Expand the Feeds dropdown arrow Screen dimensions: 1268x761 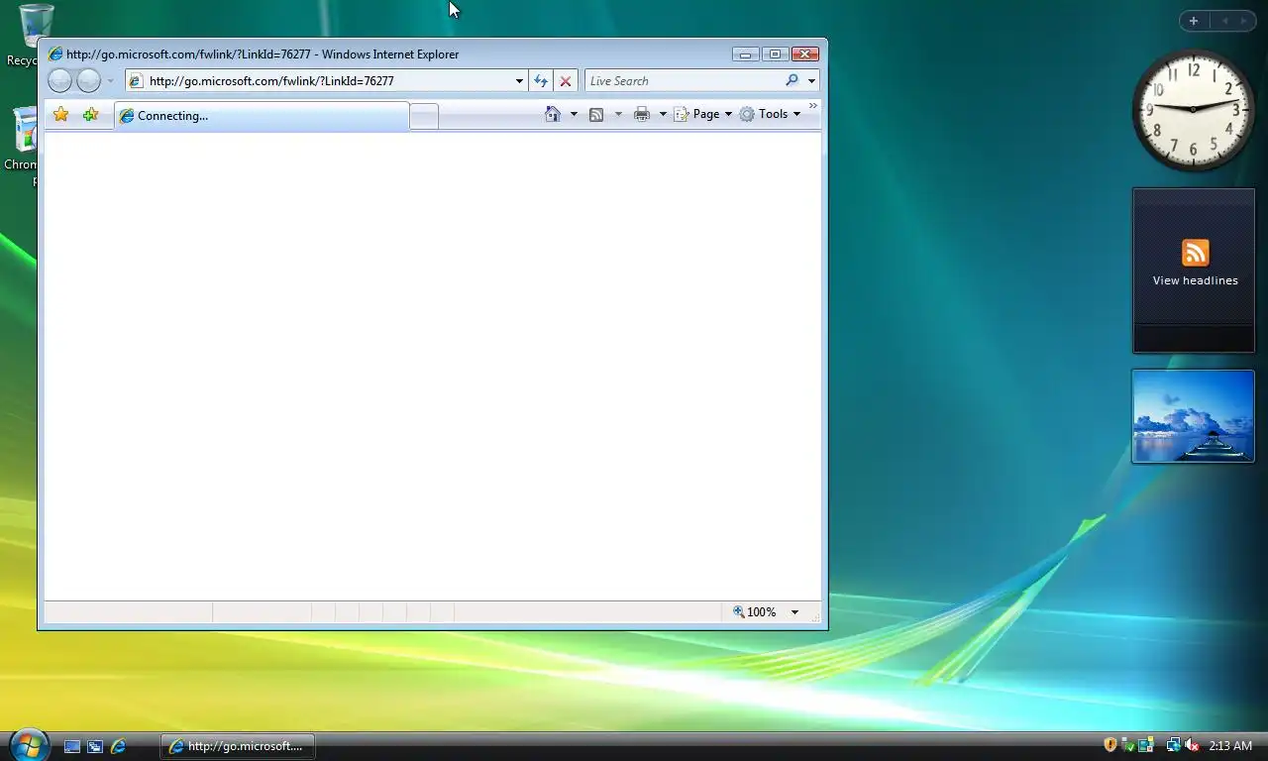point(618,114)
